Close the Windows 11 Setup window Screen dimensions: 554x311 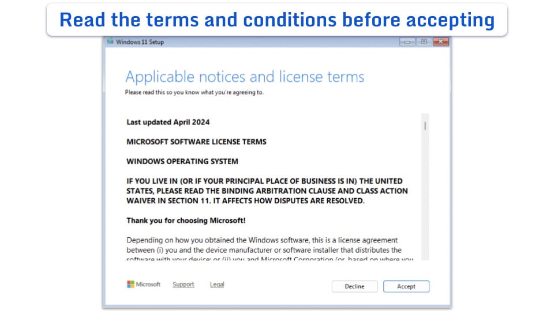(x=440, y=42)
